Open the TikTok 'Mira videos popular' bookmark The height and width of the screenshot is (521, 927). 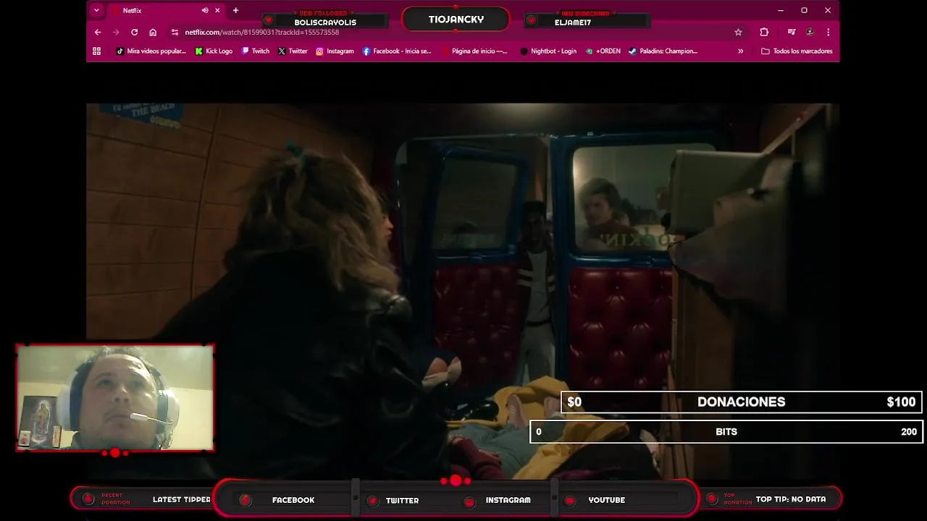pos(151,51)
